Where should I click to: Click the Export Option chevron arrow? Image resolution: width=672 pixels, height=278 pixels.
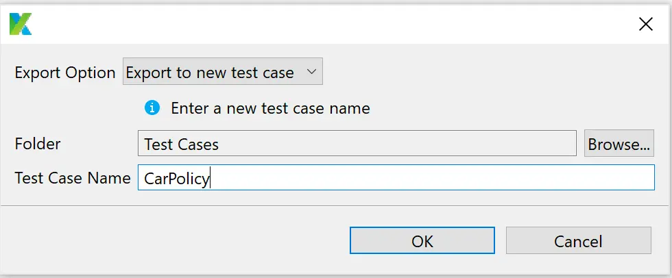311,72
